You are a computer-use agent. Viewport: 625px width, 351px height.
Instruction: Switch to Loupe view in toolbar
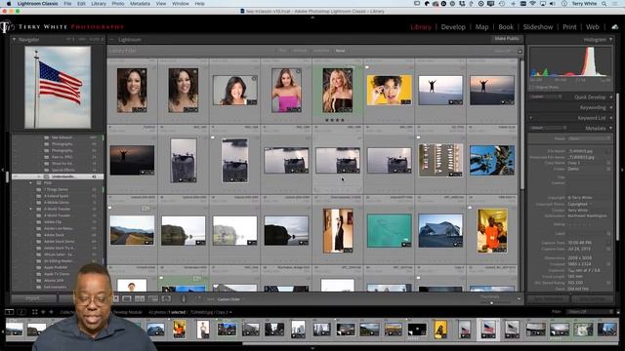tap(127, 299)
